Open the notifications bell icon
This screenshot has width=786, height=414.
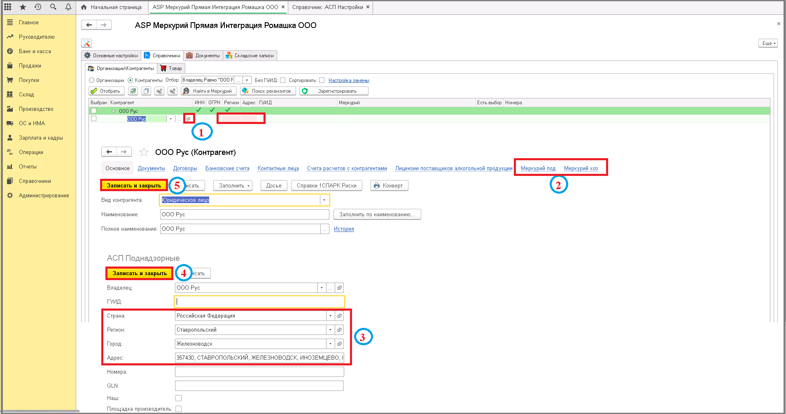(x=68, y=7)
